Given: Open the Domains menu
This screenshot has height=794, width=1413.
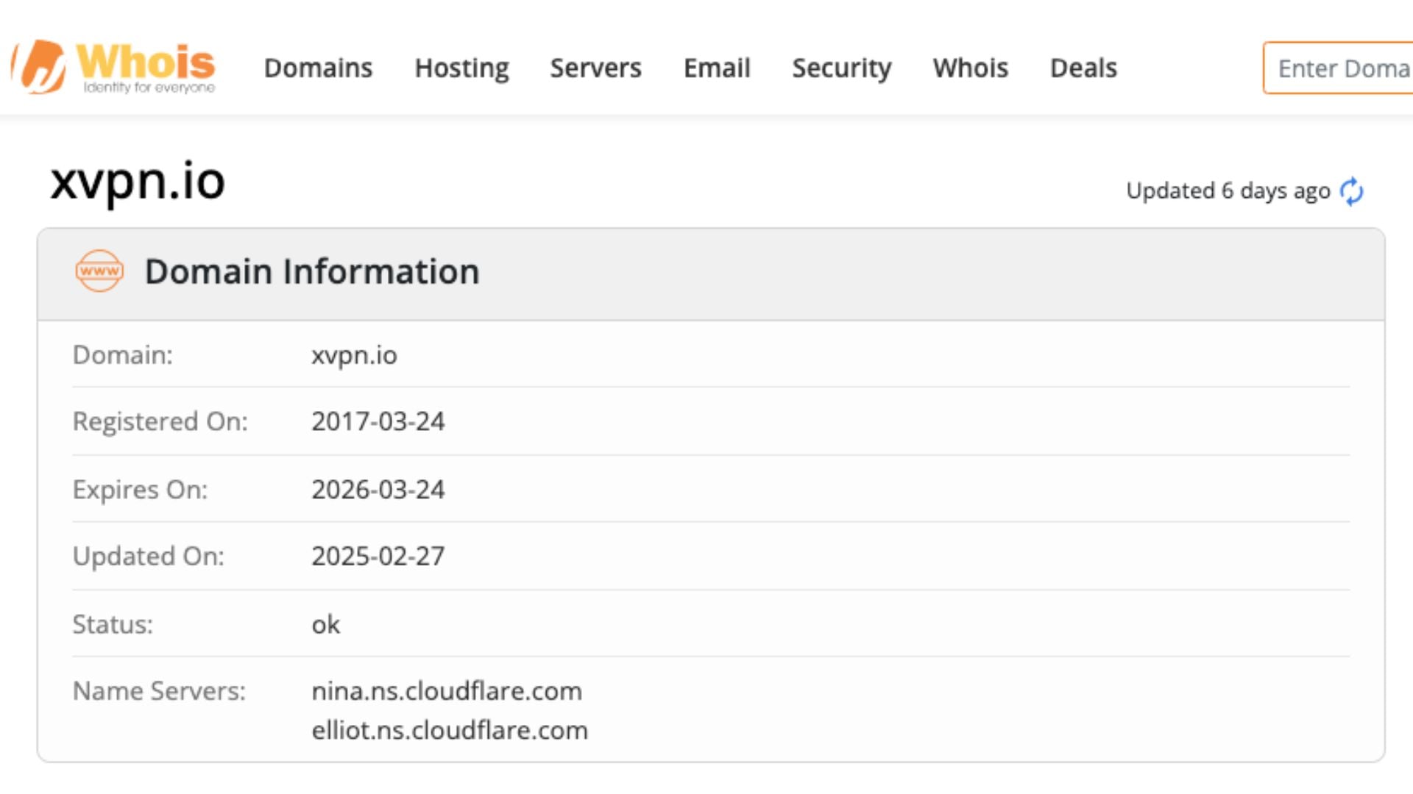Looking at the screenshot, I should (318, 68).
